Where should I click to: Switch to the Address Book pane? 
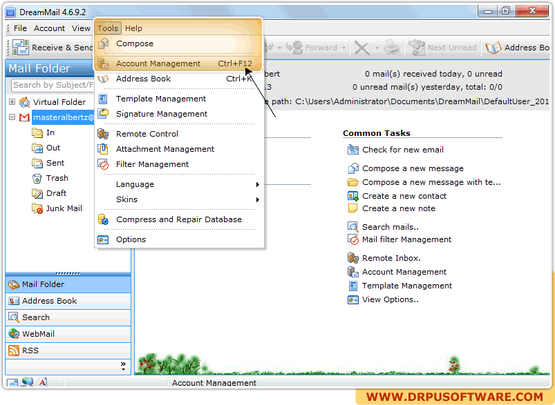(68, 301)
